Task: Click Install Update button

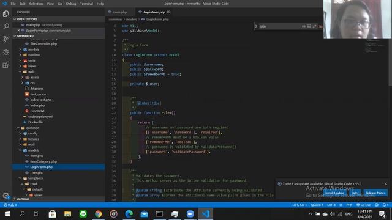Action: 334,193
